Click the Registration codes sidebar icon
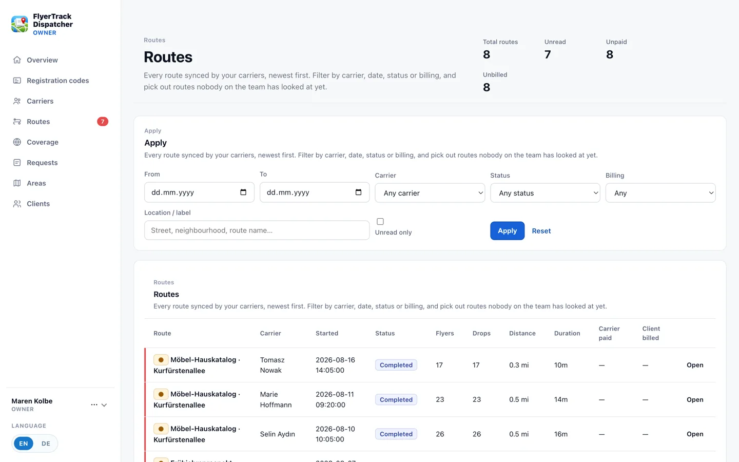 (17, 81)
